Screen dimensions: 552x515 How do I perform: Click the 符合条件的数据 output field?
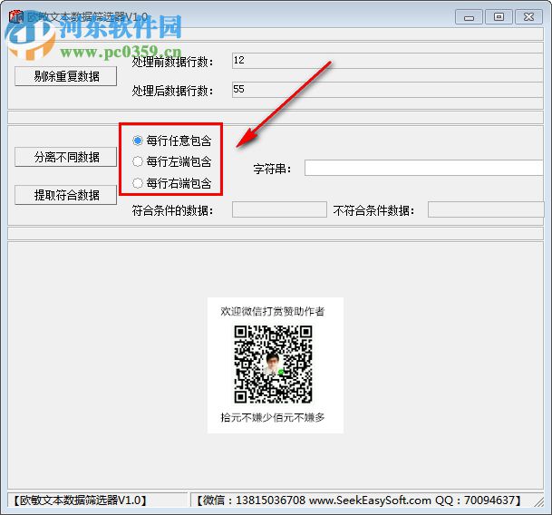[279, 209]
